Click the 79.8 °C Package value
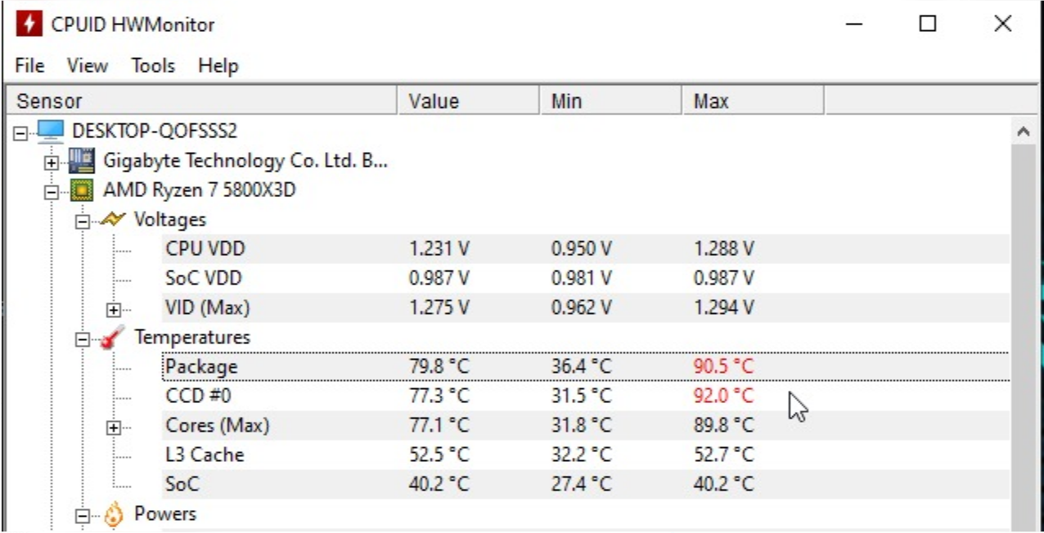The height and width of the screenshot is (533, 1044). click(x=439, y=367)
